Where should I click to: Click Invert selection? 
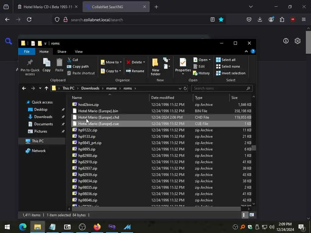[x=231, y=73]
